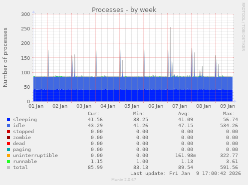Click the "Last update" timestamp line
The width and height of the screenshot is (248, 185).
(x=186, y=174)
